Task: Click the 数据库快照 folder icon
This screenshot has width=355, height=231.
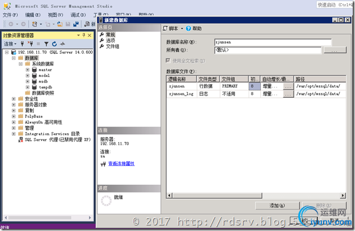Action: [x=28, y=93]
